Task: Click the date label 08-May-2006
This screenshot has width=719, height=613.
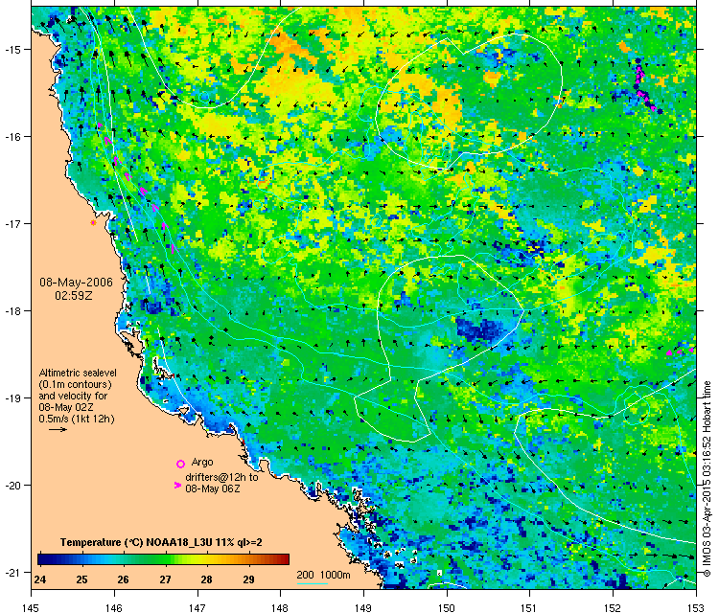Action: point(76,282)
